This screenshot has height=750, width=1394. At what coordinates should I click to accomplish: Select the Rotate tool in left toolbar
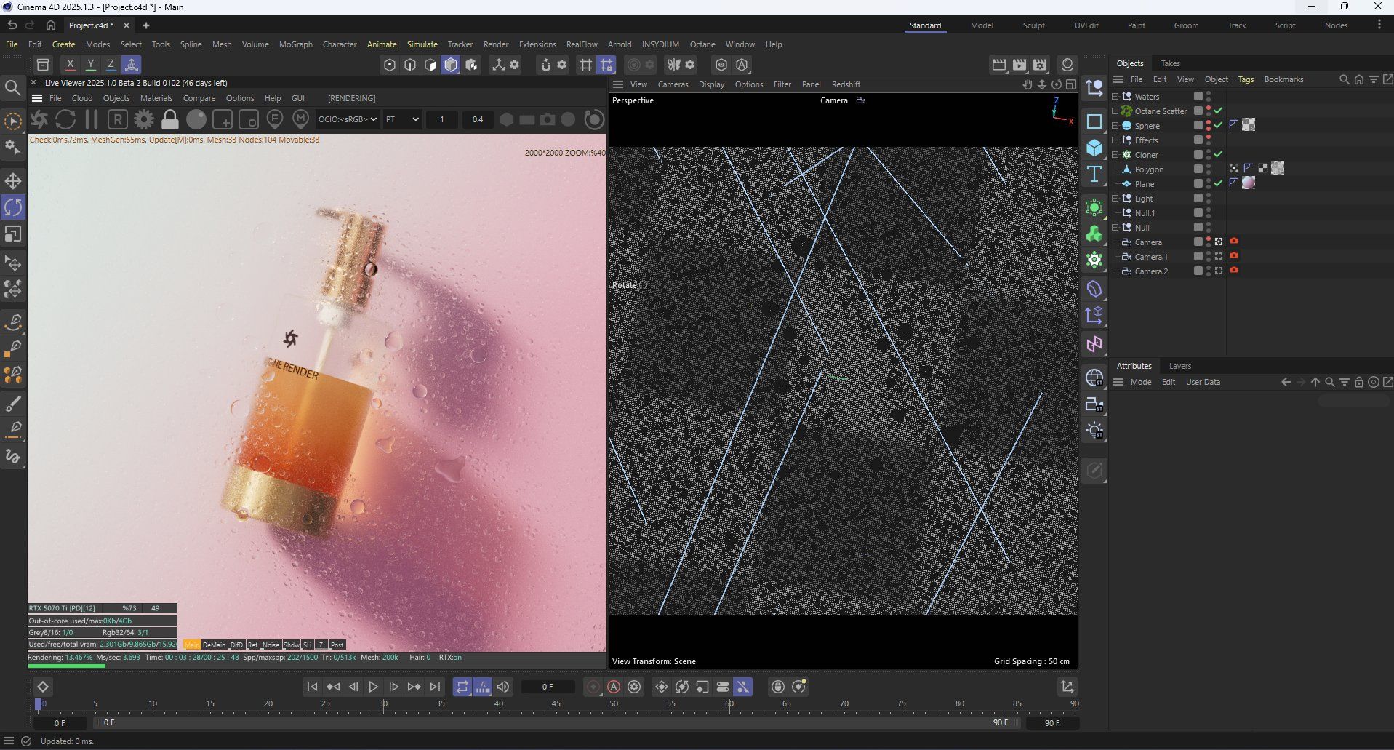pos(13,207)
